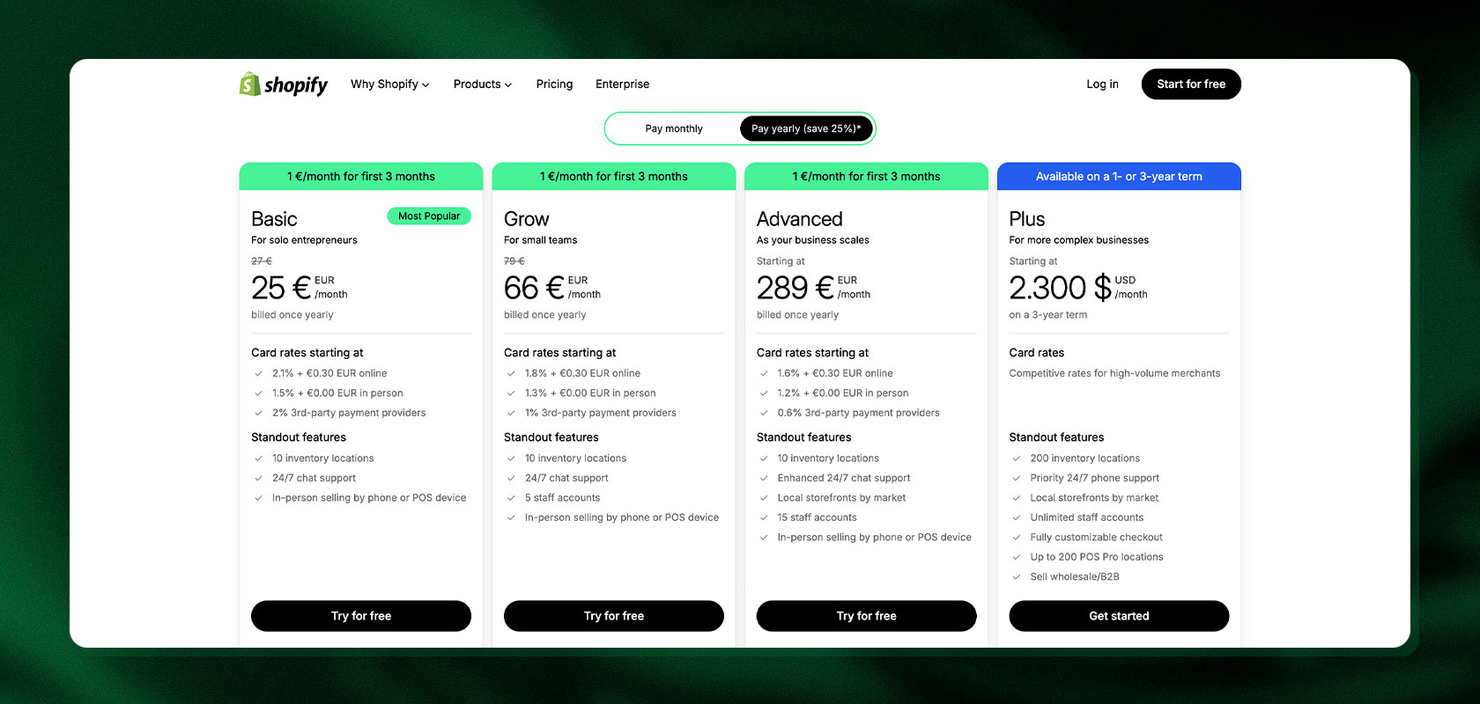
Task: Open the Enterprise menu item
Action: [622, 84]
